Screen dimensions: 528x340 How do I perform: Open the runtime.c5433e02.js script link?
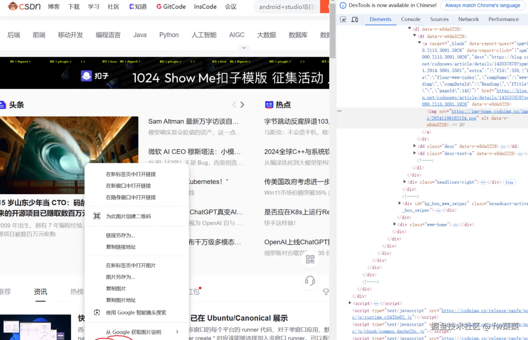coord(382,317)
